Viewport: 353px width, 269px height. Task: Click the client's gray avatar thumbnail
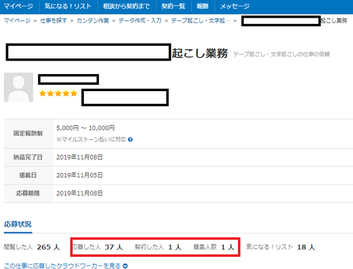click(18, 88)
